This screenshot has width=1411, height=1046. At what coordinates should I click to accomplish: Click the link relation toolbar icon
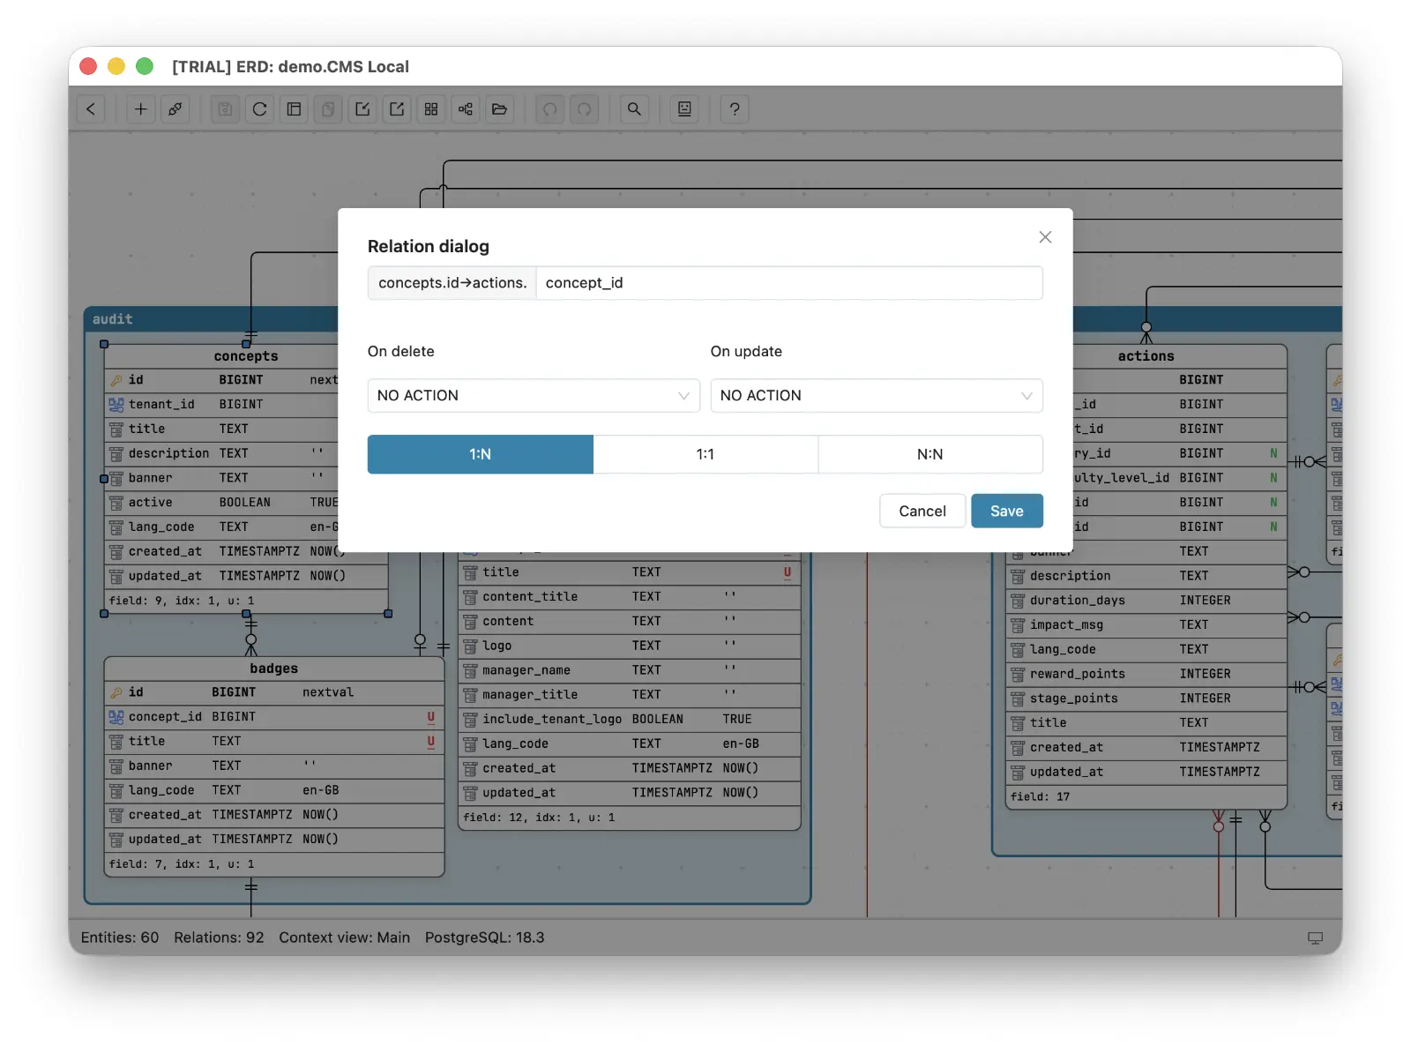point(175,109)
